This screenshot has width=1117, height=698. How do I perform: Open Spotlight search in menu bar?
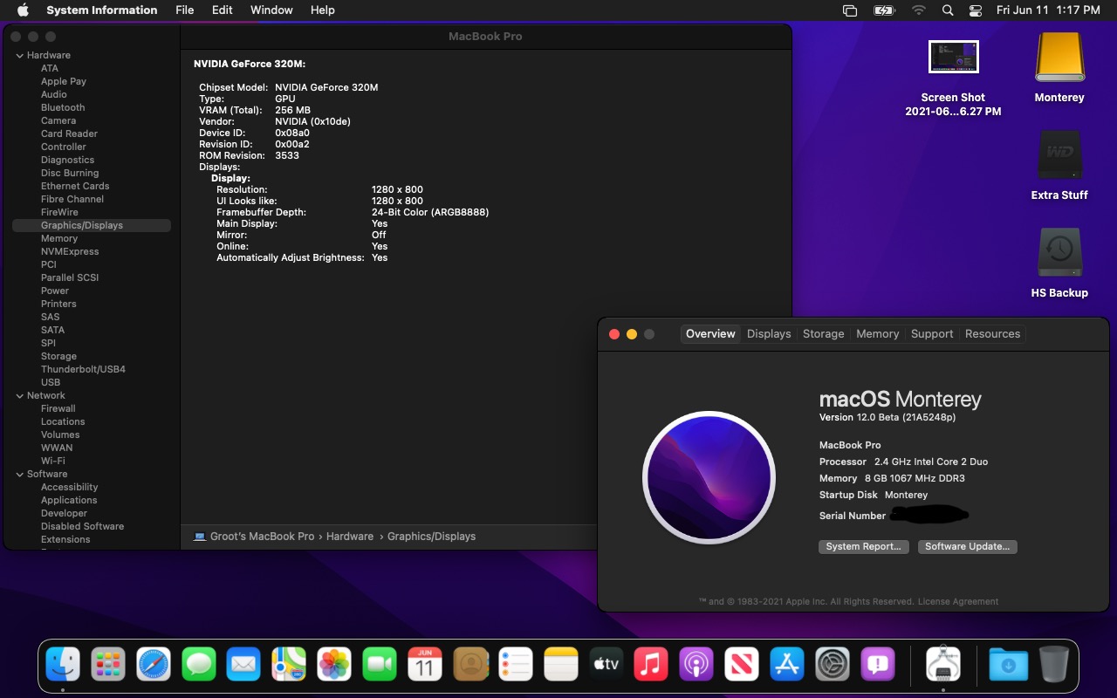point(948,10)
